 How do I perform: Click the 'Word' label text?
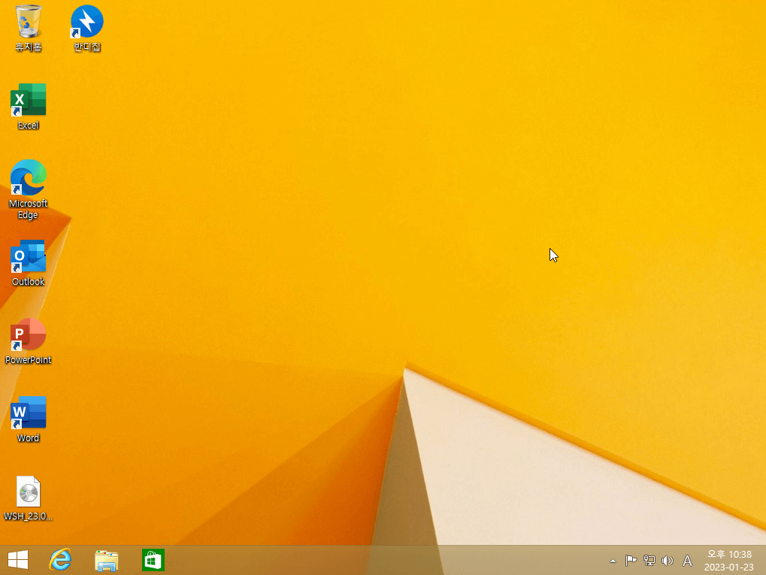click(x=28, y=437)
